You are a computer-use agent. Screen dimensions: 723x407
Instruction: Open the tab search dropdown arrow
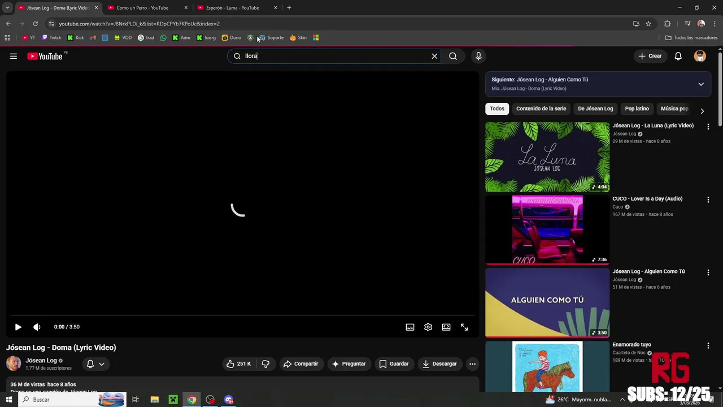click(7, 8)
